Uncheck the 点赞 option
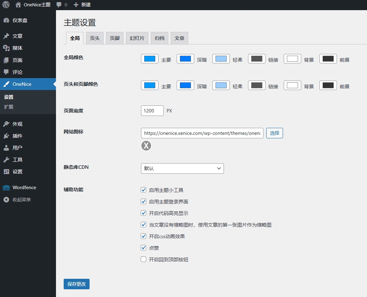 143,248
